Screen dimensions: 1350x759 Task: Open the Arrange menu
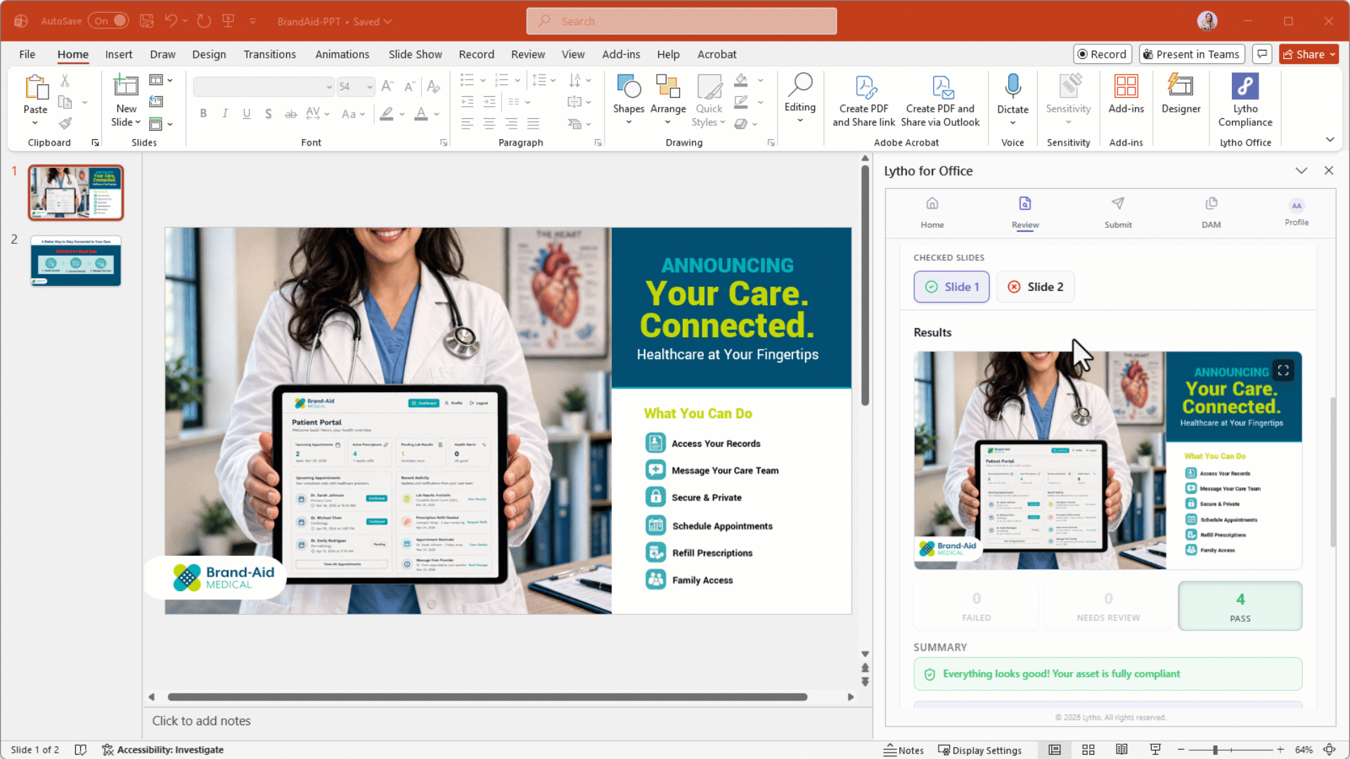(667, 99)
